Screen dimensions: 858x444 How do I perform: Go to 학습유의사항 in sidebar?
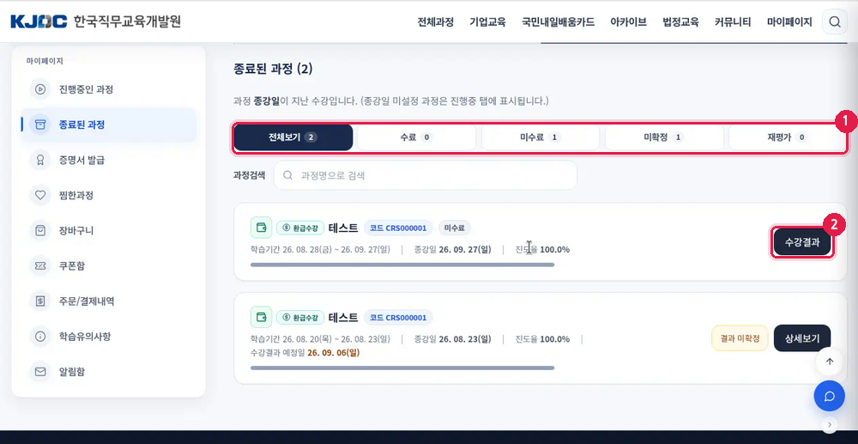click(x=108, y=336)
